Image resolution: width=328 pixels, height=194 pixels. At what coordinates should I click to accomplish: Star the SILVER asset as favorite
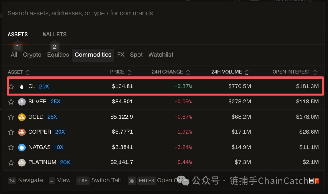click(11, 102)
